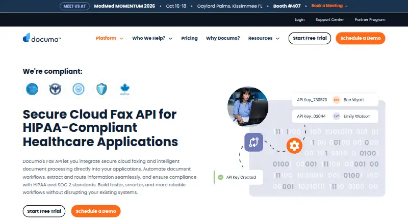Click the nurse at computer photo
Viewport: 408px width, 224px height.
coord(248,107)
